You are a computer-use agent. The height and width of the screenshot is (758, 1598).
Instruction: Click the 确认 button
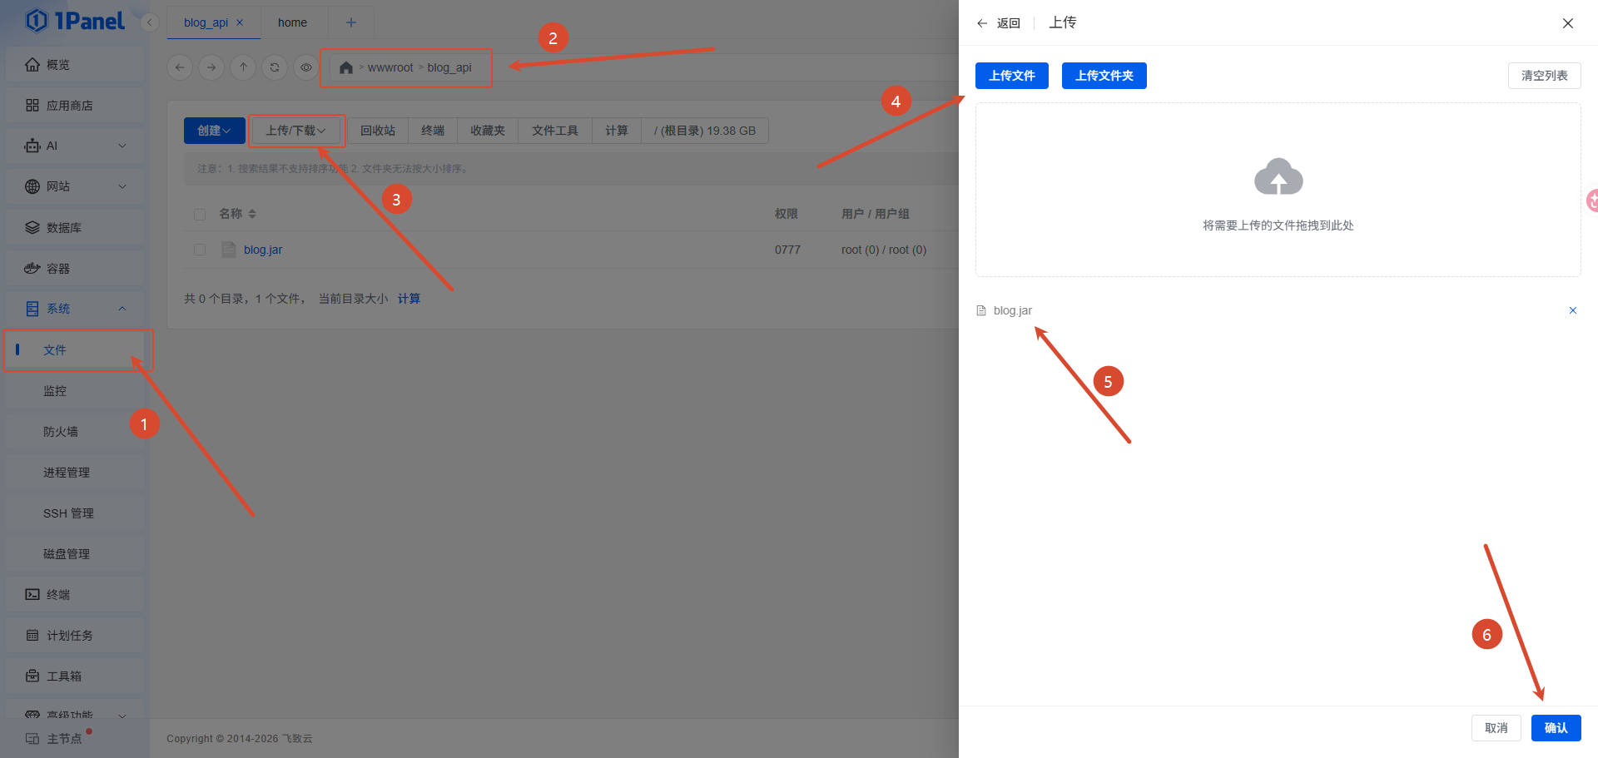1556,728
